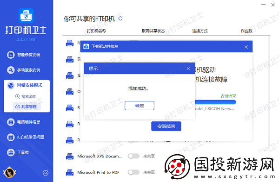Select 网络安装模式 in the sidebar
This screenshot has height=182, width=279.
coord(27,85)
